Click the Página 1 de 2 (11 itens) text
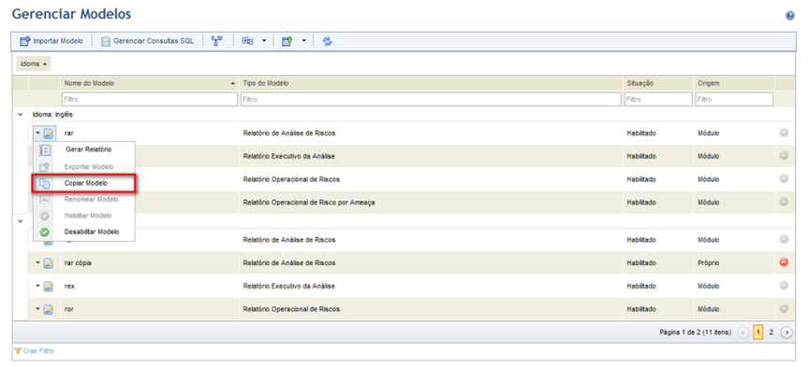This screenshot has height=367, width=808. (695, 332)
